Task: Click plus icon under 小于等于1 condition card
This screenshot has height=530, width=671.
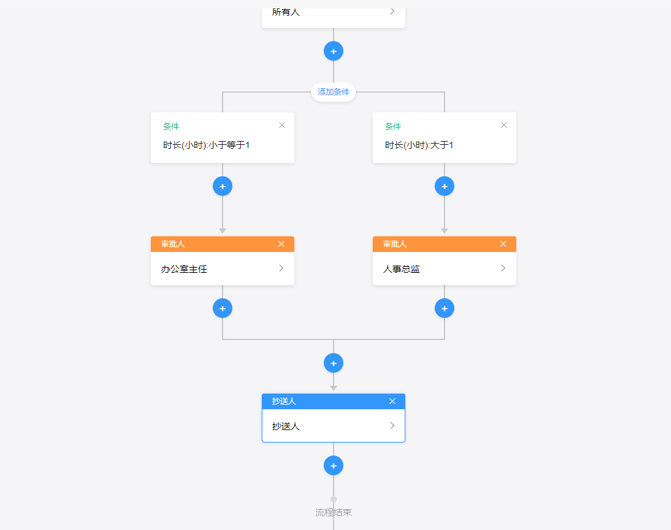Action: click(223, 186)
